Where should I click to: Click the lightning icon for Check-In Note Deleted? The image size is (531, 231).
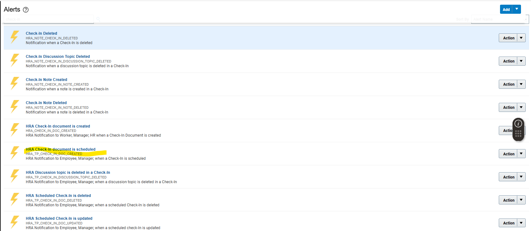[x=14, y=107]
